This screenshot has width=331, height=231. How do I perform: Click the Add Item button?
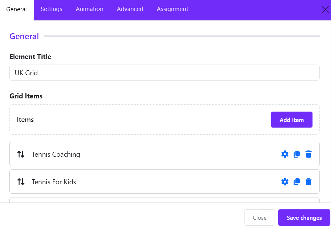[x=292, y=119]
